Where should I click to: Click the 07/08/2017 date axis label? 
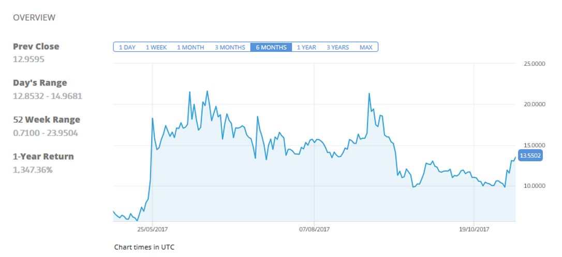pyautogui.click(x=314, y=229)
